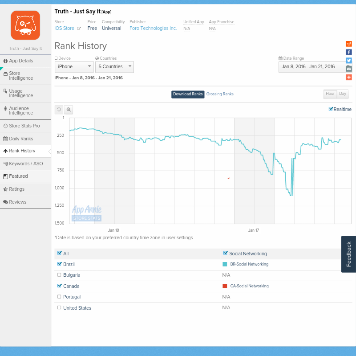Share on Facebook icon
Viewport: 356px width, 356px height.
[349, 52]
